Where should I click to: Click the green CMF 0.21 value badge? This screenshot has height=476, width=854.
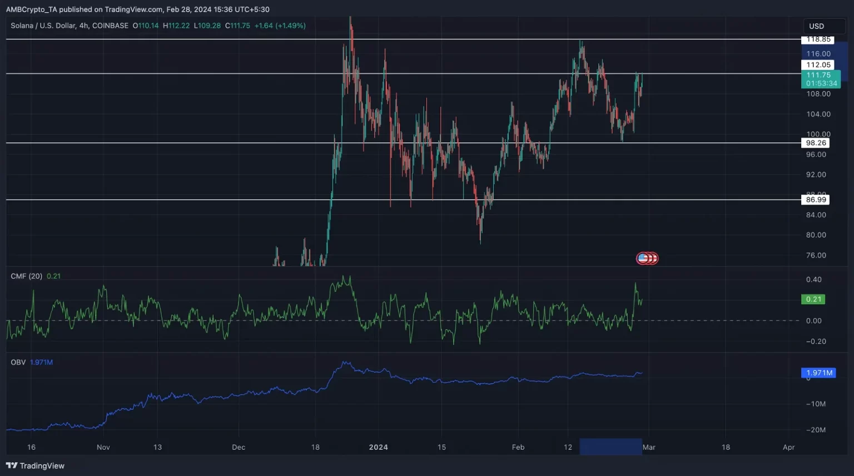(x=813, y=299)
